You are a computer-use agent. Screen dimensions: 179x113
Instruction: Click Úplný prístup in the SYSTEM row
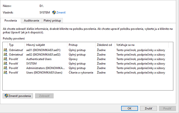point(77,64)
